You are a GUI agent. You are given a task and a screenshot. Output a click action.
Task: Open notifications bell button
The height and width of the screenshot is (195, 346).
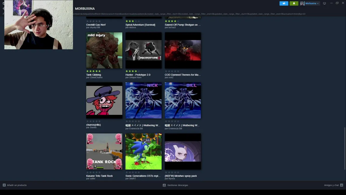point(294,3)
